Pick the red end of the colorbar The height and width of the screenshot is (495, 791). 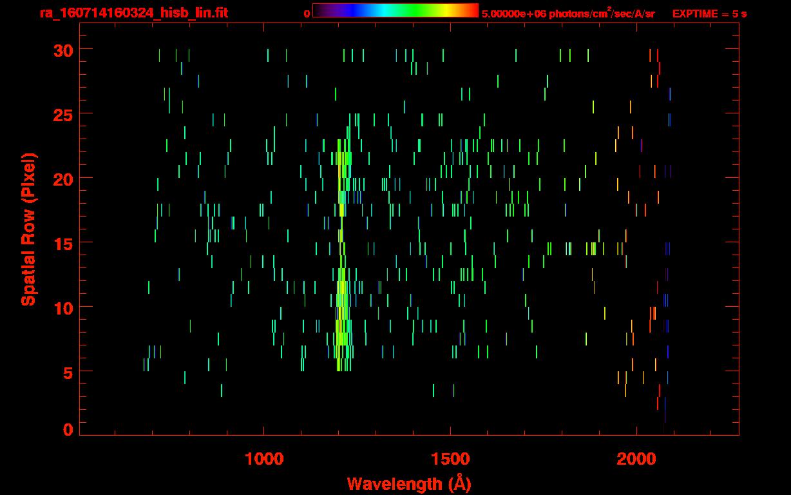(473, 10)
